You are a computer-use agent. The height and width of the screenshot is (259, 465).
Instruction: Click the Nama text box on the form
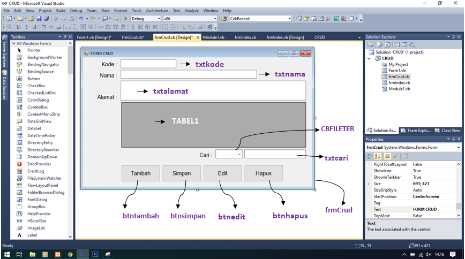click(x=189, y=74)
